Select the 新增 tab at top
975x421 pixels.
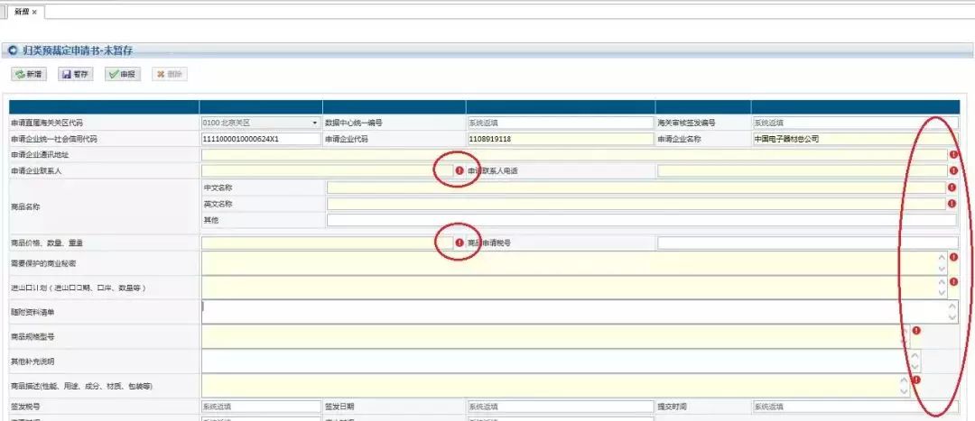coord(23,12)
